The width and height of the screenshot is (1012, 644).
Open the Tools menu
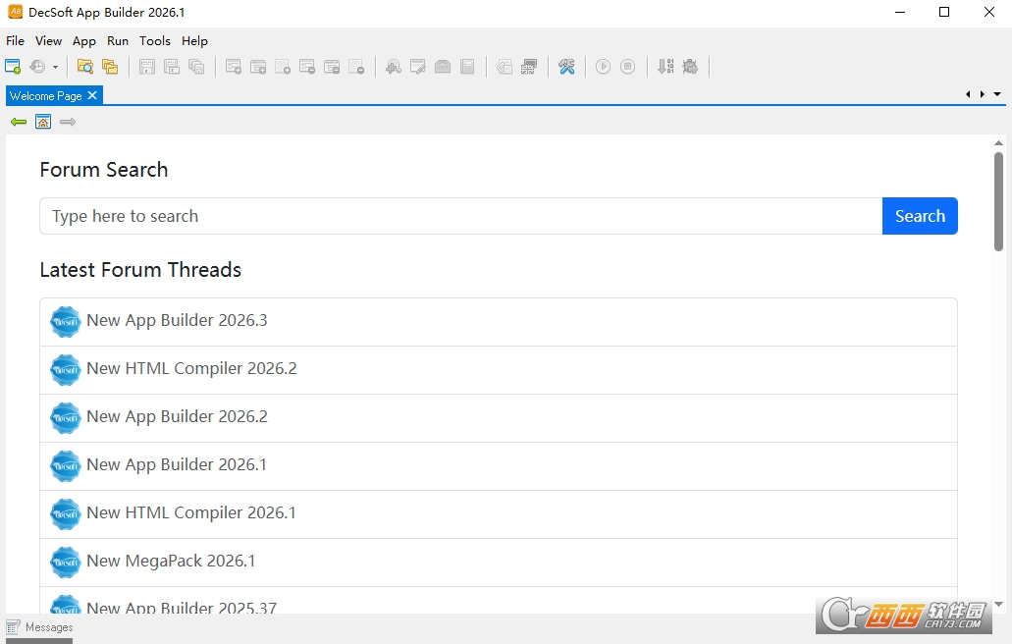(155, 40)
